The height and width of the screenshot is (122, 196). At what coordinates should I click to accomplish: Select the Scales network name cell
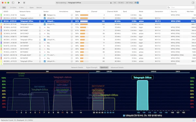click(23, 15)
